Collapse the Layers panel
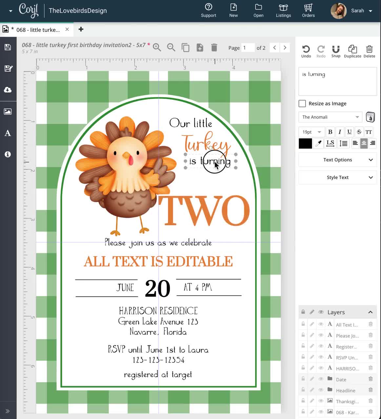 (x=370, y=312)
